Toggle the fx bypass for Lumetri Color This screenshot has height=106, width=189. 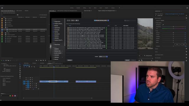tap(156, 16)
